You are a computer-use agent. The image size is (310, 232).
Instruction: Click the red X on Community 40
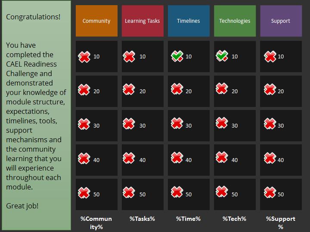click(x=84, y=159)
